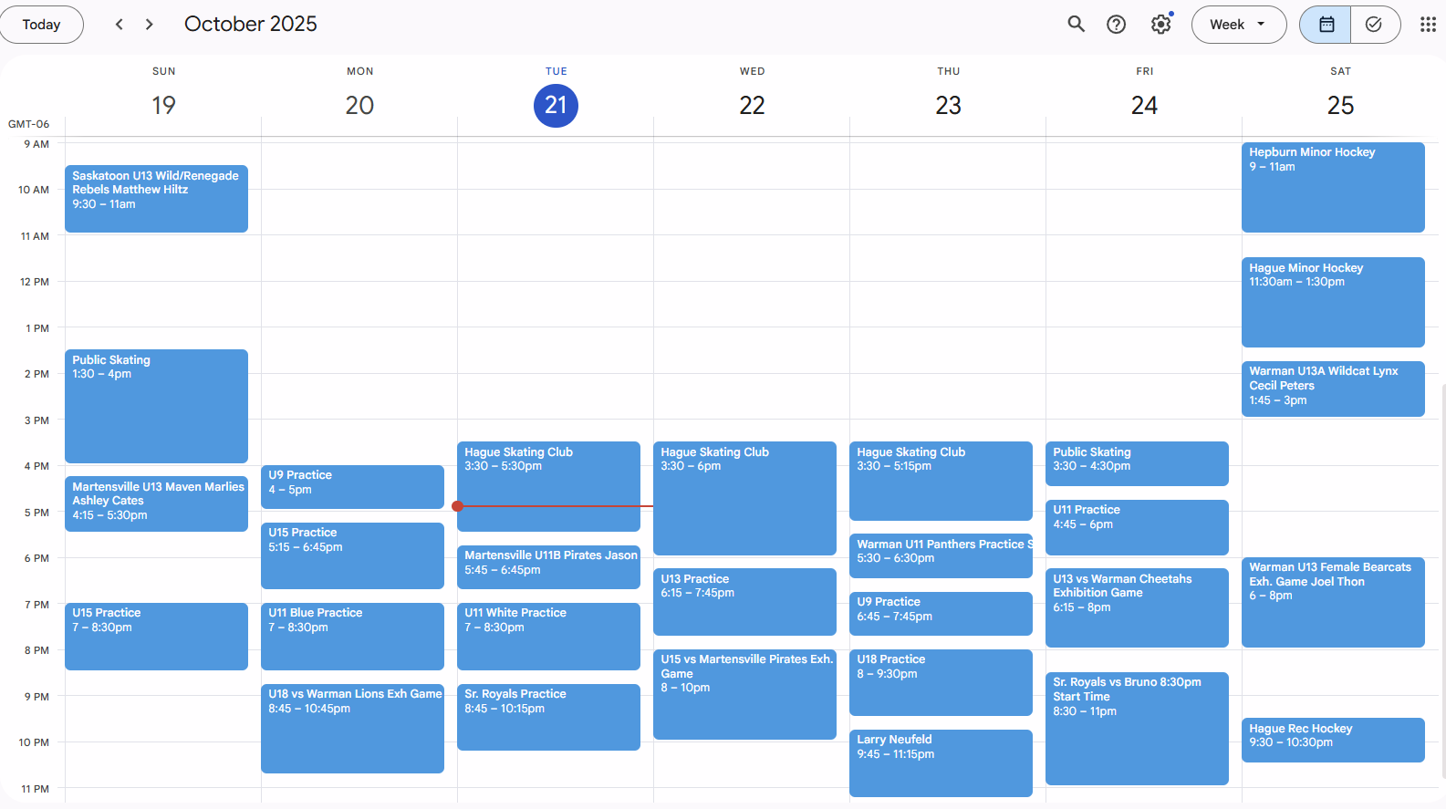
Task: Select Tuesday the 21st date header
Action: coord(556,106)
